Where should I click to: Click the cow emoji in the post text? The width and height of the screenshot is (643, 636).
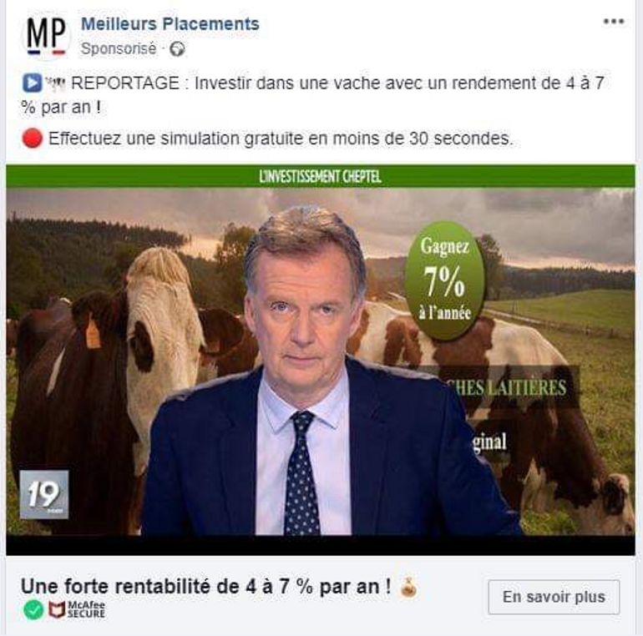(x=55, y=83)
